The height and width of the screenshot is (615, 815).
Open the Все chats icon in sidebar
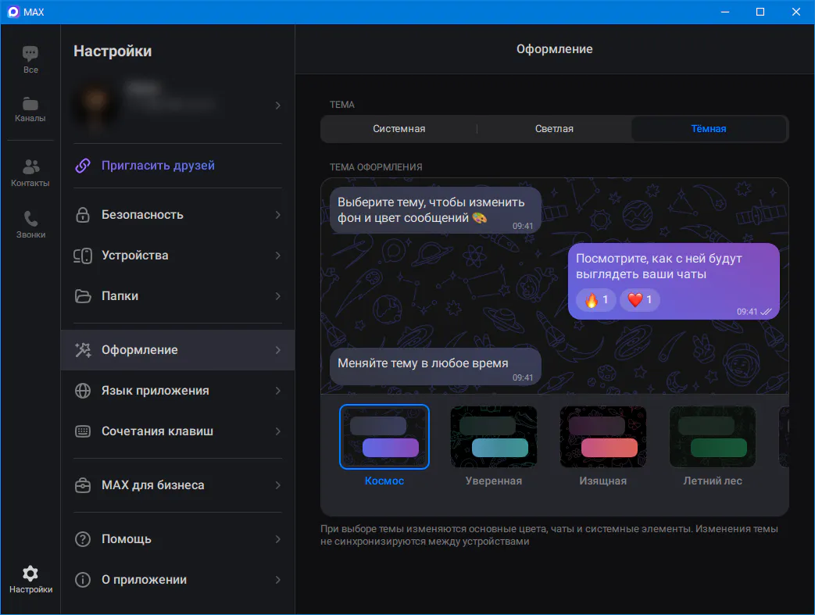click(x=30, y=54)
